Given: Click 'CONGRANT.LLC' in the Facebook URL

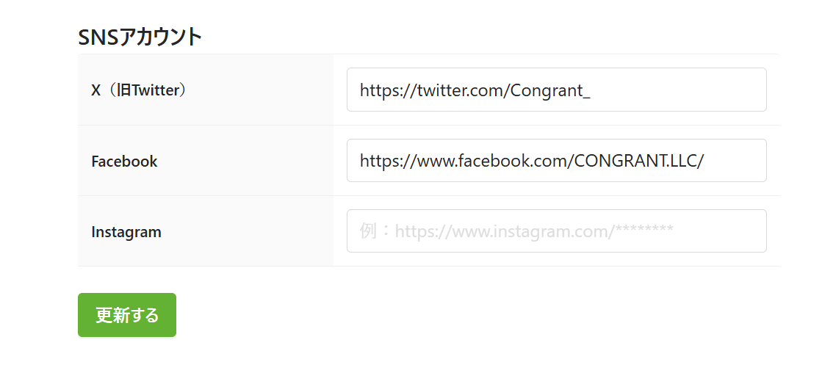Looking at the screenshot, I should click(x=635, y=162).
